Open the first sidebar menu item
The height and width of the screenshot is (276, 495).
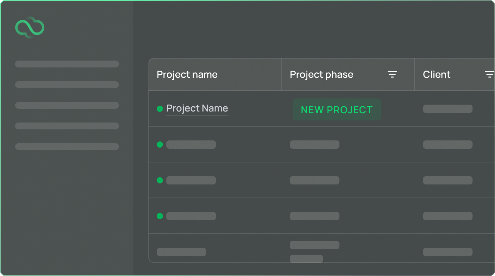[67, 64]
